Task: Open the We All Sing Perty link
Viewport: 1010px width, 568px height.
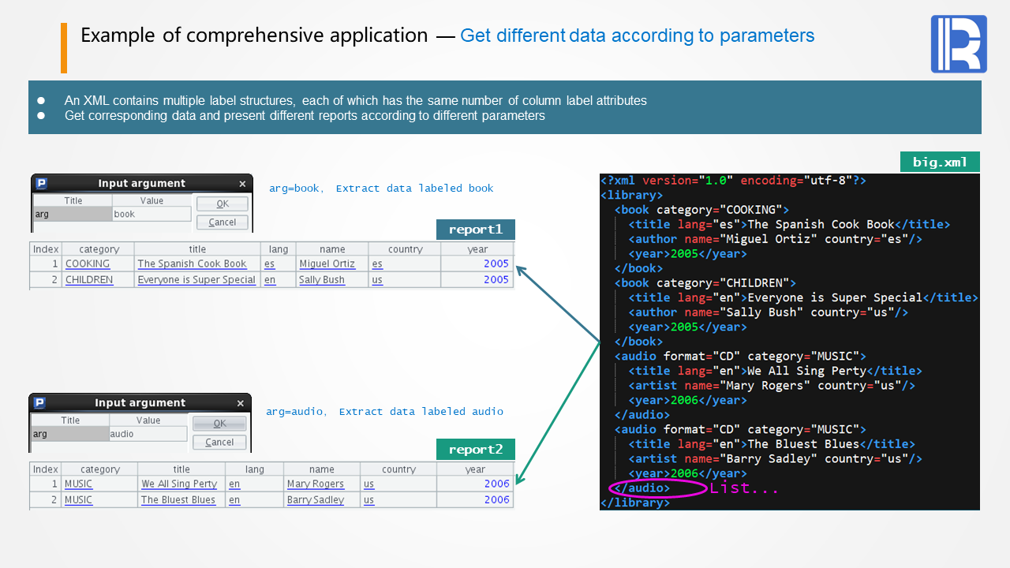Action: (179, 484)
